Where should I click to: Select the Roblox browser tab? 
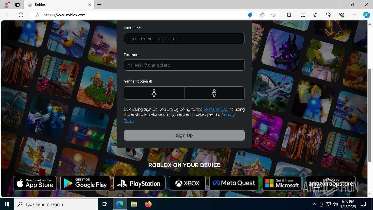tap(59, 5)
